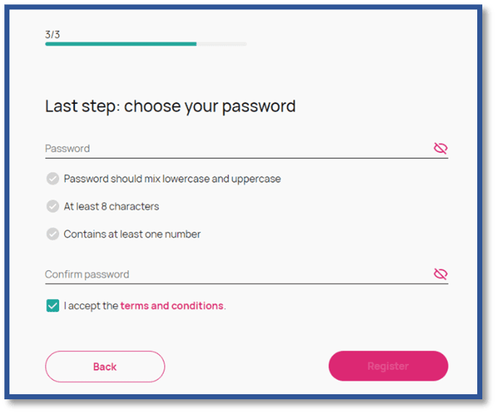Click the 3/3 step indicator
Image resolution: width=496 pixels, height=413 pixels.
click(x=52, y=33)
